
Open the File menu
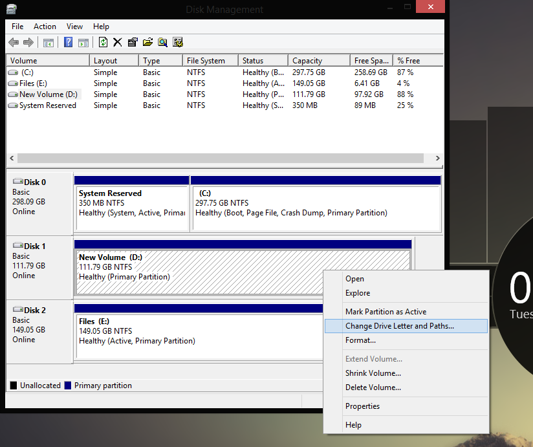click(17, 27)
